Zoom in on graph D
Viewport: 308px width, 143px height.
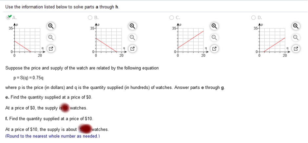pos(297,26)
